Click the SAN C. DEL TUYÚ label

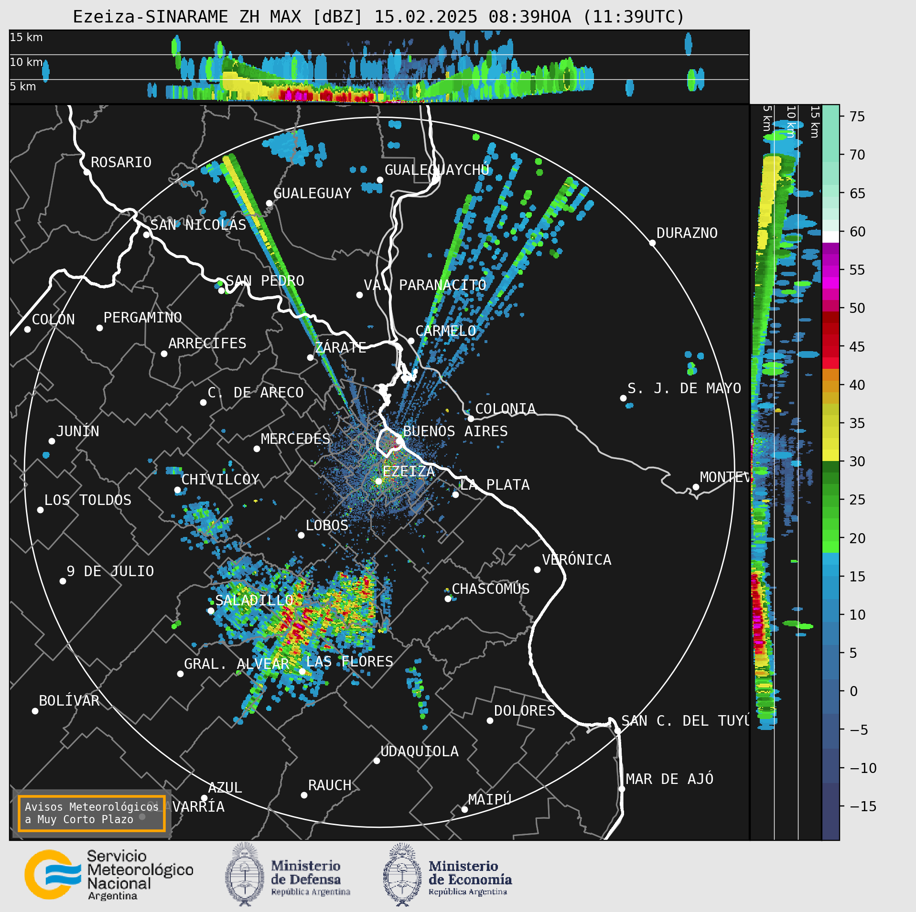(x=685, y=721)
